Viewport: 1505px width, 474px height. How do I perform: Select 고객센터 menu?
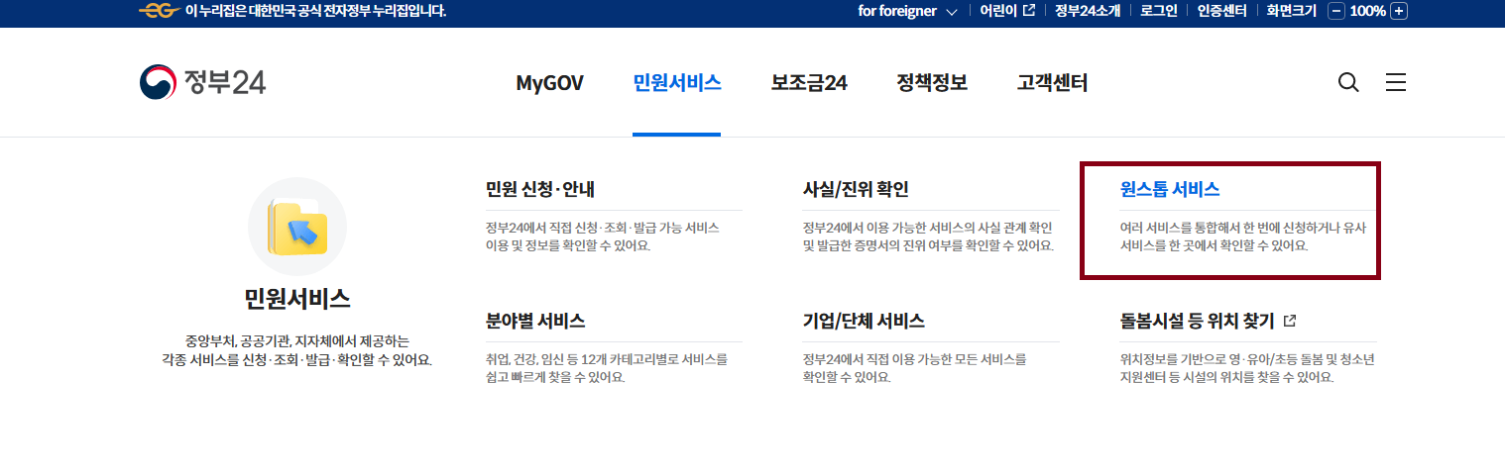pyautogui.click(x=1052, y=83)
